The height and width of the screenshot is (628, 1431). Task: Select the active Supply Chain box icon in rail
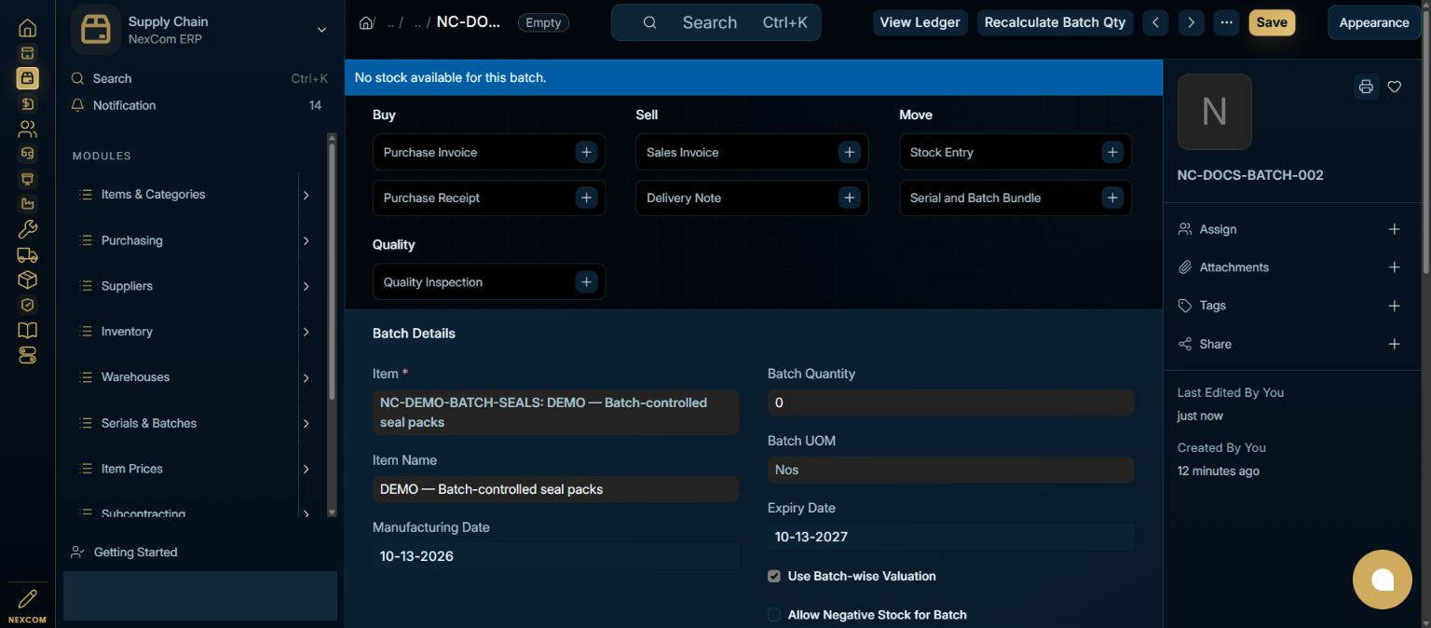(x=27, y=78)
